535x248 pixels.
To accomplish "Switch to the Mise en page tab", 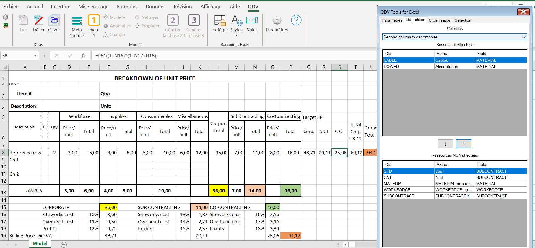I will (94, 7).
